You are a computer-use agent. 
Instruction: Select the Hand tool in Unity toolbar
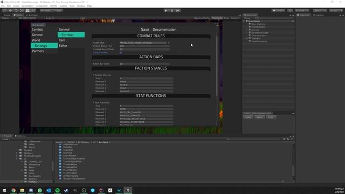click(4, 11)
